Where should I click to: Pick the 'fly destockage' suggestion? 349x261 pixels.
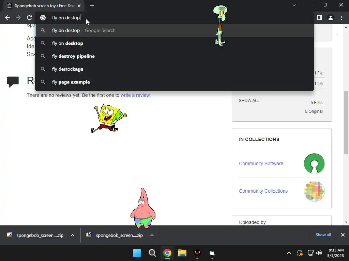[x=174, y=69]
